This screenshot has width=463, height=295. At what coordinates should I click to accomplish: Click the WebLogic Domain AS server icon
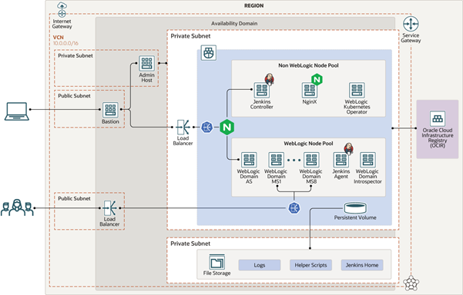pos(249,160)
